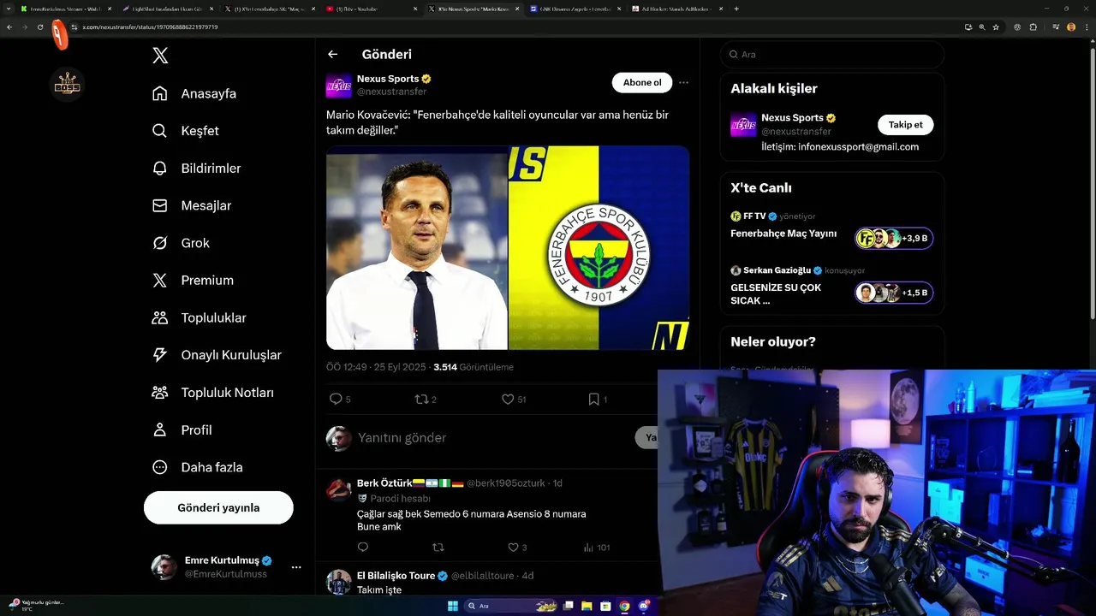The height and width of the screenshot is (616, 1096).
Task: Open the Kovačević Fenerbahçe post image
Action: click(508, 247)
